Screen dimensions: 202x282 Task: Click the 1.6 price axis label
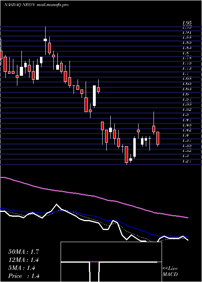click(185, 94)
